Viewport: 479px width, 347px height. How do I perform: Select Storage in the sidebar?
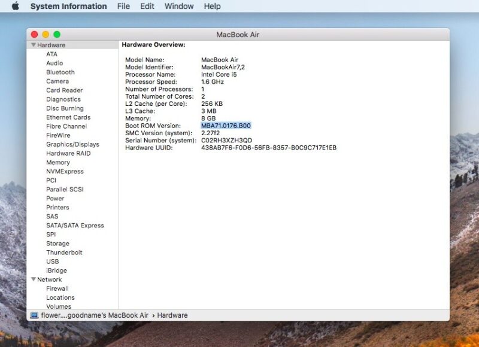click(57, 243)
